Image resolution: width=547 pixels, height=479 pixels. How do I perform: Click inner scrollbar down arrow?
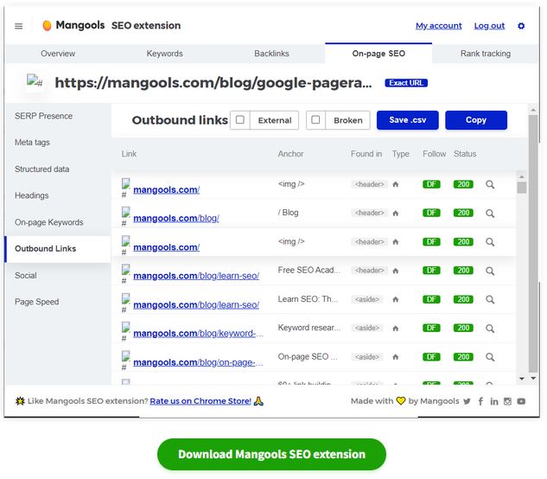coord(522,379)
